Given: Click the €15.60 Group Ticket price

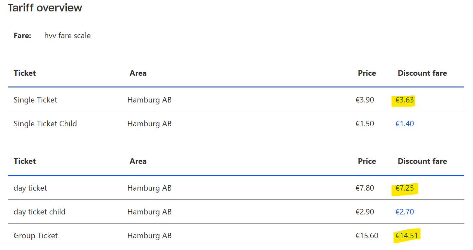Looking at the screenshot, I should tap(367, 236).
